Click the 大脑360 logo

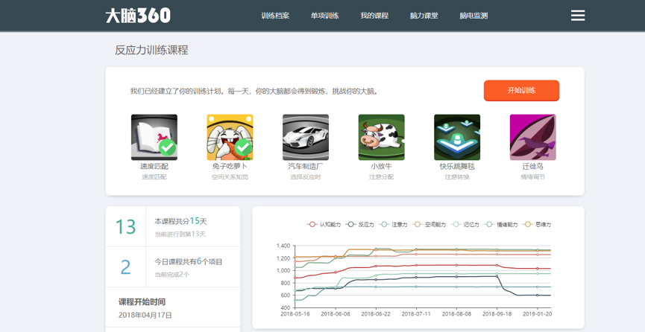click(138, 16)
